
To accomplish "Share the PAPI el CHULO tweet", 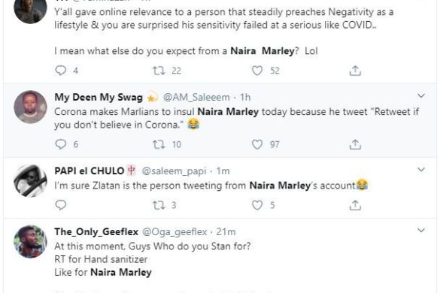I will point(355,205).
